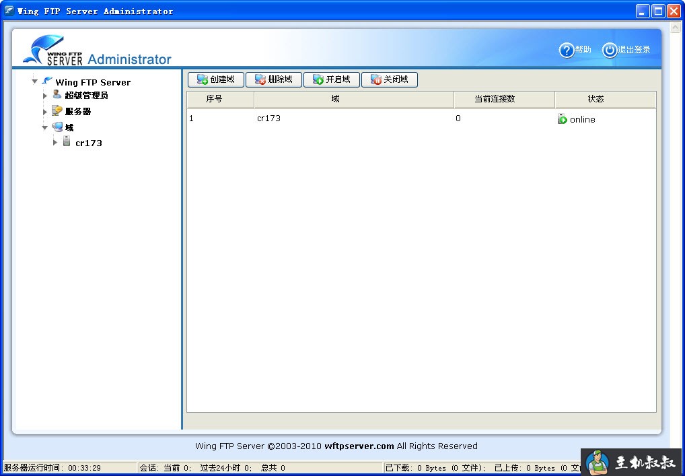Click the online status text
The height and width of the screenshot is (476, 685).
582,120
